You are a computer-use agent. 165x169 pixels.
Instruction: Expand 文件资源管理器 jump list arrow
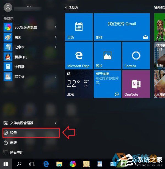[x=56, y=123]
